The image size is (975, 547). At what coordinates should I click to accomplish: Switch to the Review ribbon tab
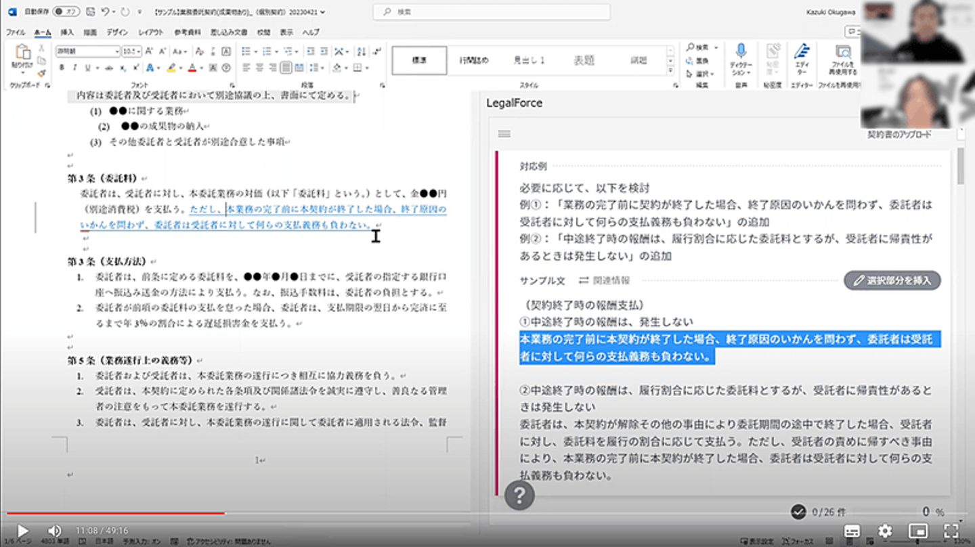click(x=263, y=32)
